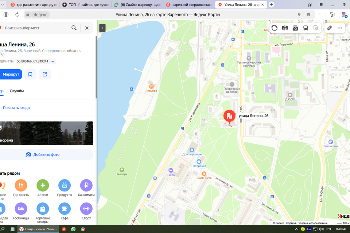Click the share icon next to bookmark
Screen dimensions: 350x233
[45, 74]
